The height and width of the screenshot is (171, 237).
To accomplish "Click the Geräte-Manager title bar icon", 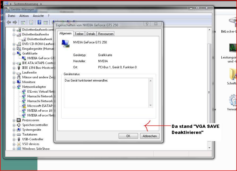I will [x=7, y=9].
